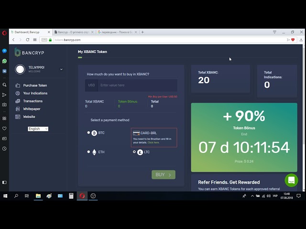Open the notification center icon
306x229 pixels.
pyautogui.click(x=298, y=196)
